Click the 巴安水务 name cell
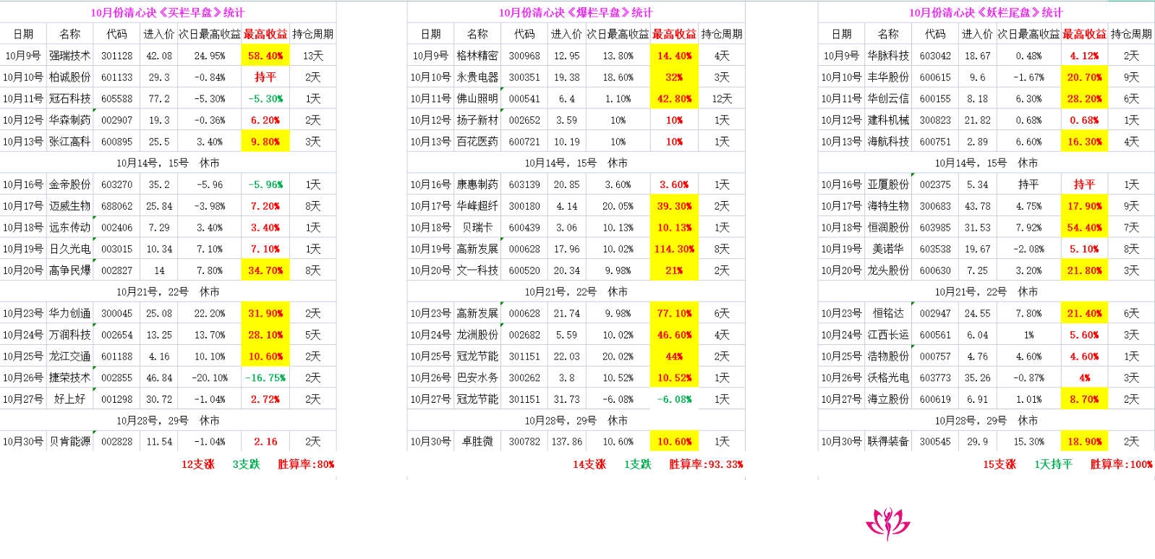The height and width of the screenshot is (559, 1155). tap(477, 377)
